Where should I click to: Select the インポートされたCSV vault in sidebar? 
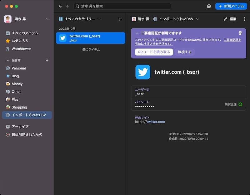click(x=27, y=115)
